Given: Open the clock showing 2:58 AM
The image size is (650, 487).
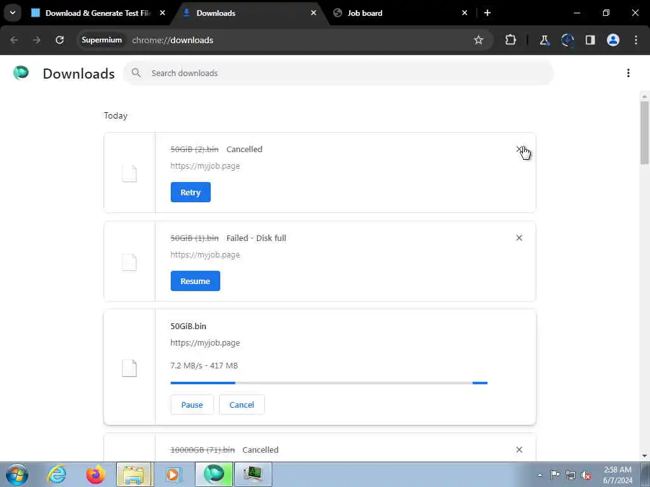Looking at the screenshot, I should (618, 475).
